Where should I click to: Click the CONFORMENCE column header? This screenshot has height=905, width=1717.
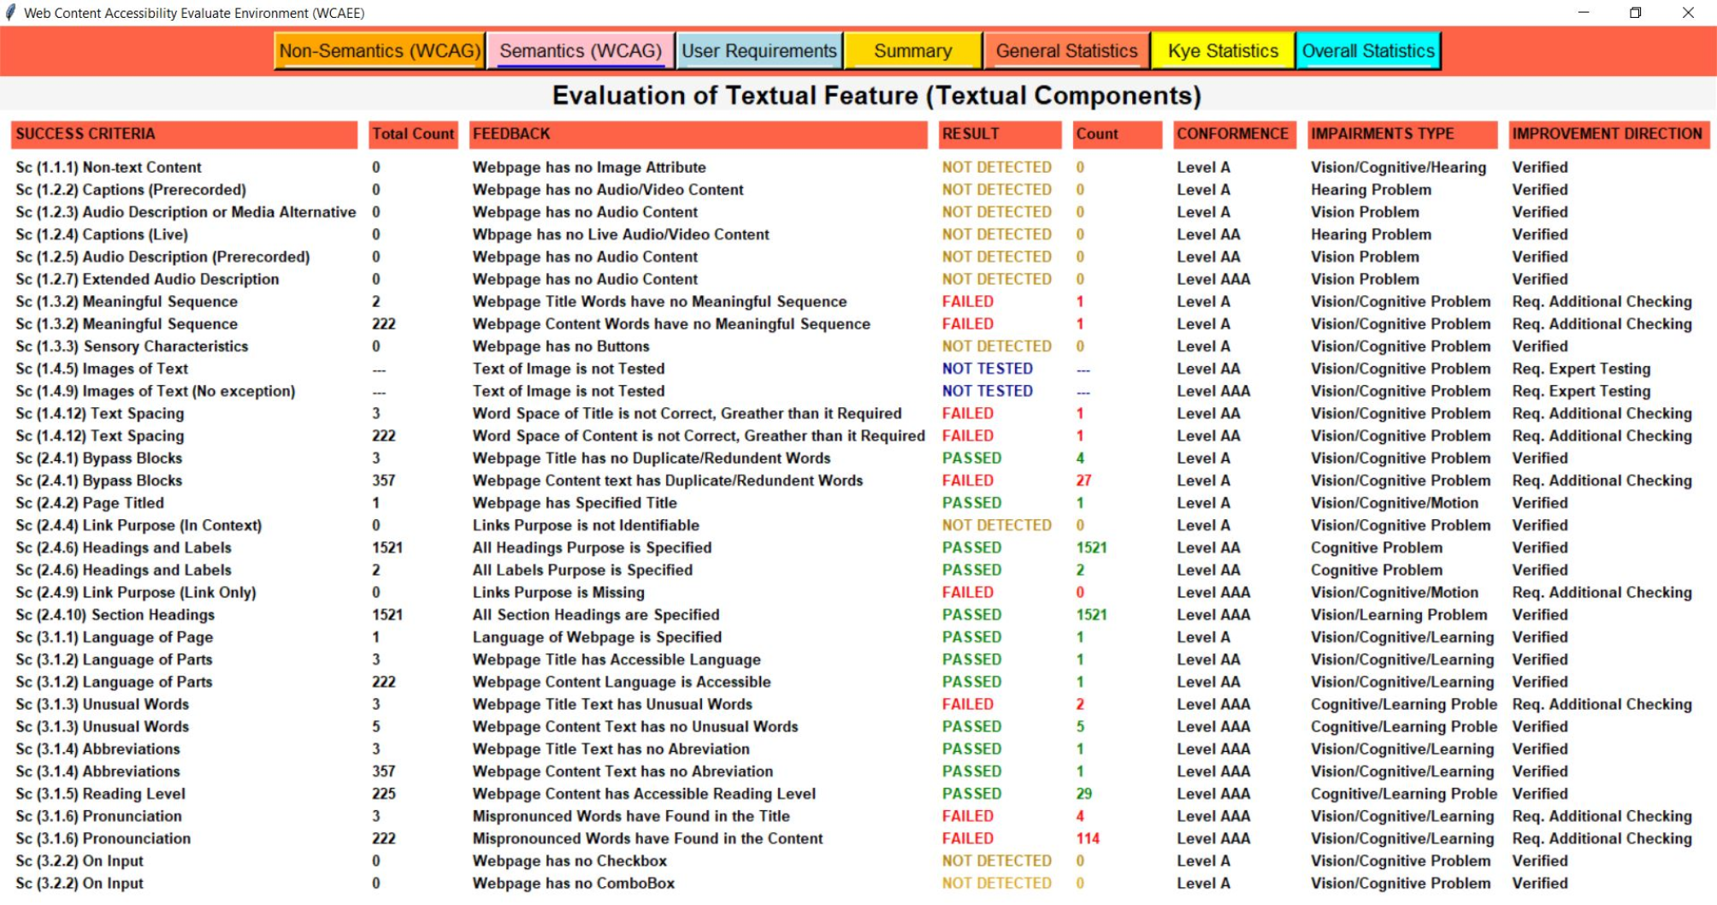(1234, 134)
